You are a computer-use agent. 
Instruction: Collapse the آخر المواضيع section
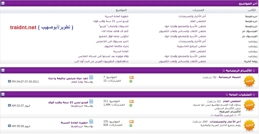(2, 4)
